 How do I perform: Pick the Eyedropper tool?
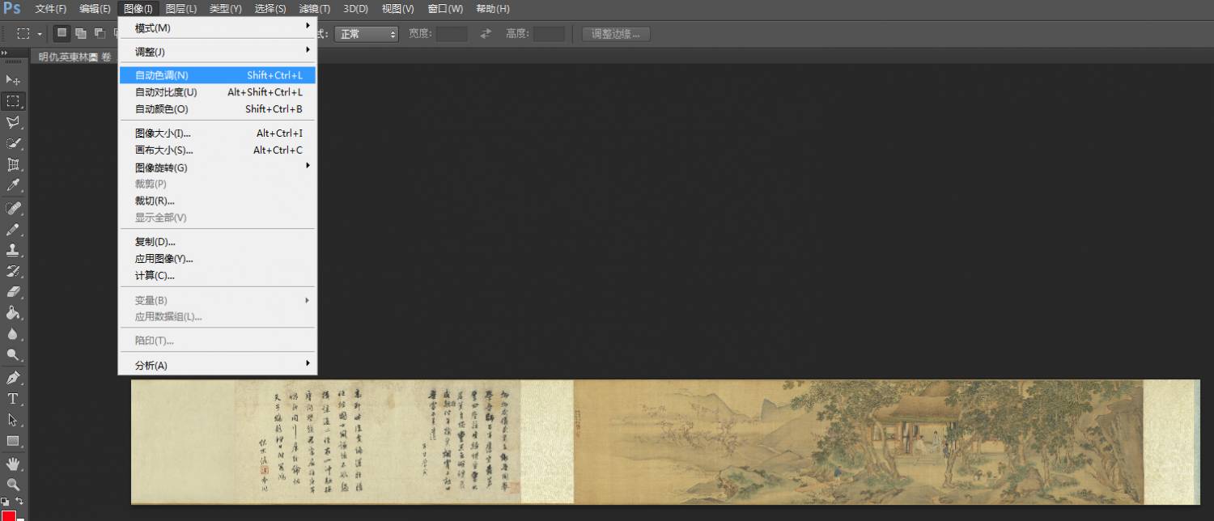pos(13,185)
